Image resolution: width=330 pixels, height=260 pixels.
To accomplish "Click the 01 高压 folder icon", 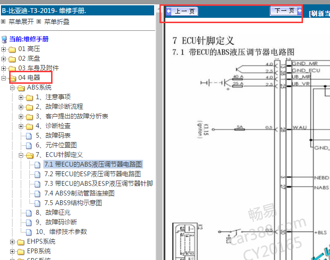I will click(12, 50).
